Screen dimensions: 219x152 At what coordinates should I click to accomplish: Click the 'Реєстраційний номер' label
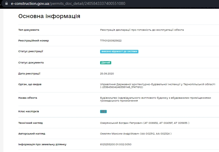(x=33, y=41)
